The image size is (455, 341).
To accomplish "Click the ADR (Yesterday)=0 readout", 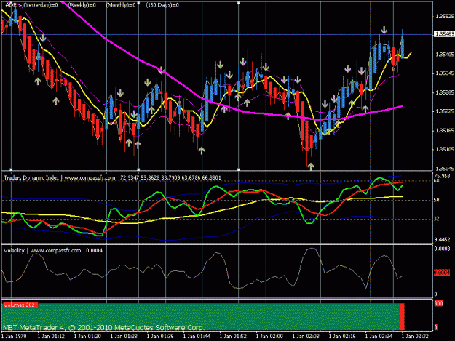I will point(31,5).
